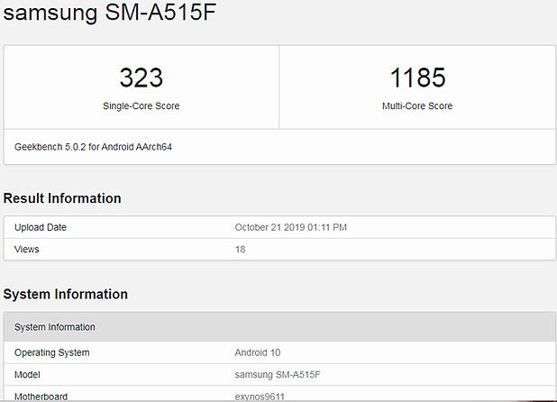Click the word AArch64 in platform line
The height and width of the screenshot is (402, 557).
[153, 146]
